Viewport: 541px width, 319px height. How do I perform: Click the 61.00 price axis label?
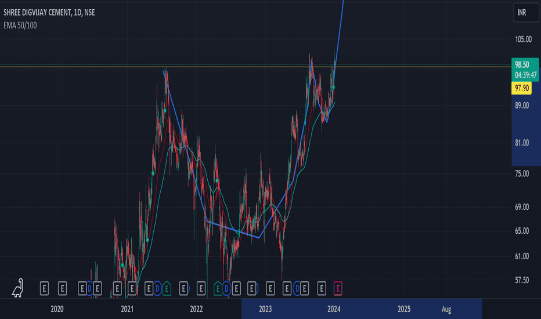(x=522, y=256)
